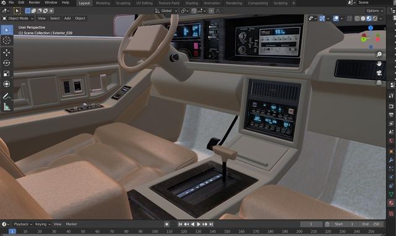Image resolution: width=396 pixels, height=236 pixels.
Task: Toggle camera view in viewport
Action: coord(379,73)
